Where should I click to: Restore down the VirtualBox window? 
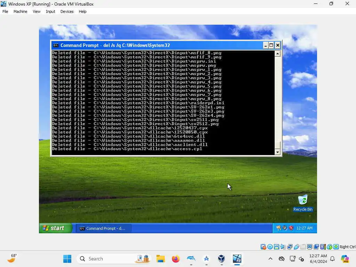[x=331, y=3]
